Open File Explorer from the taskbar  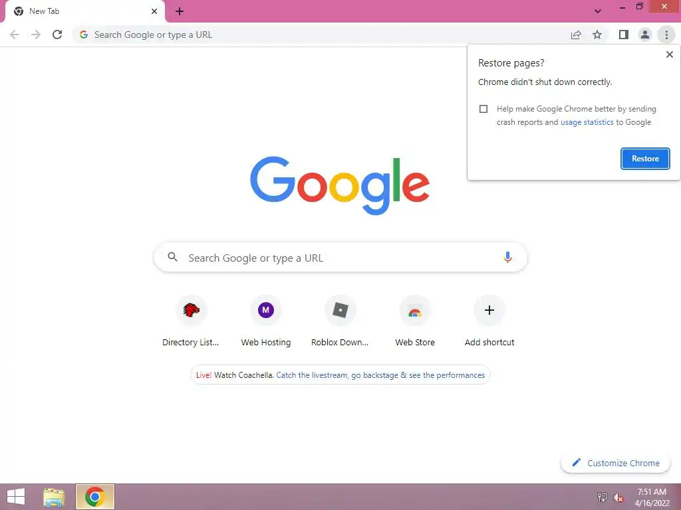[54, 497]
